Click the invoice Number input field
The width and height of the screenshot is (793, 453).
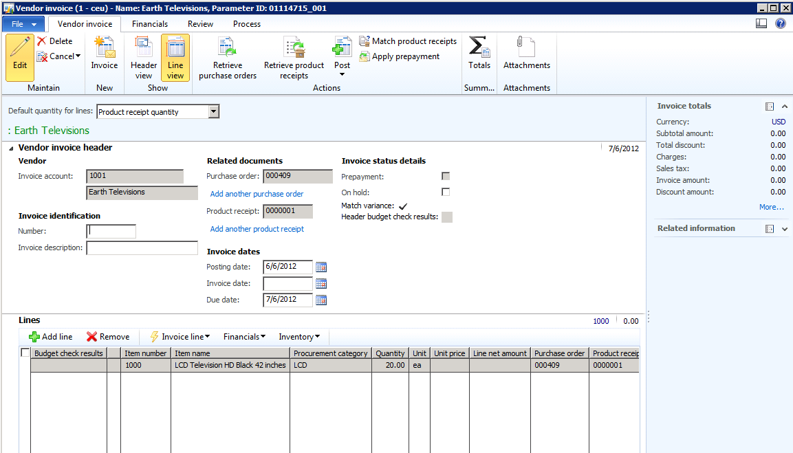[111, 231]
